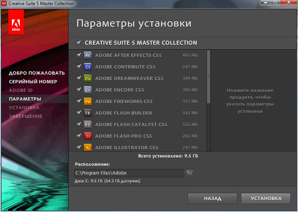Close the installer window
The image size is (298, 212).
tap(289, 2)
